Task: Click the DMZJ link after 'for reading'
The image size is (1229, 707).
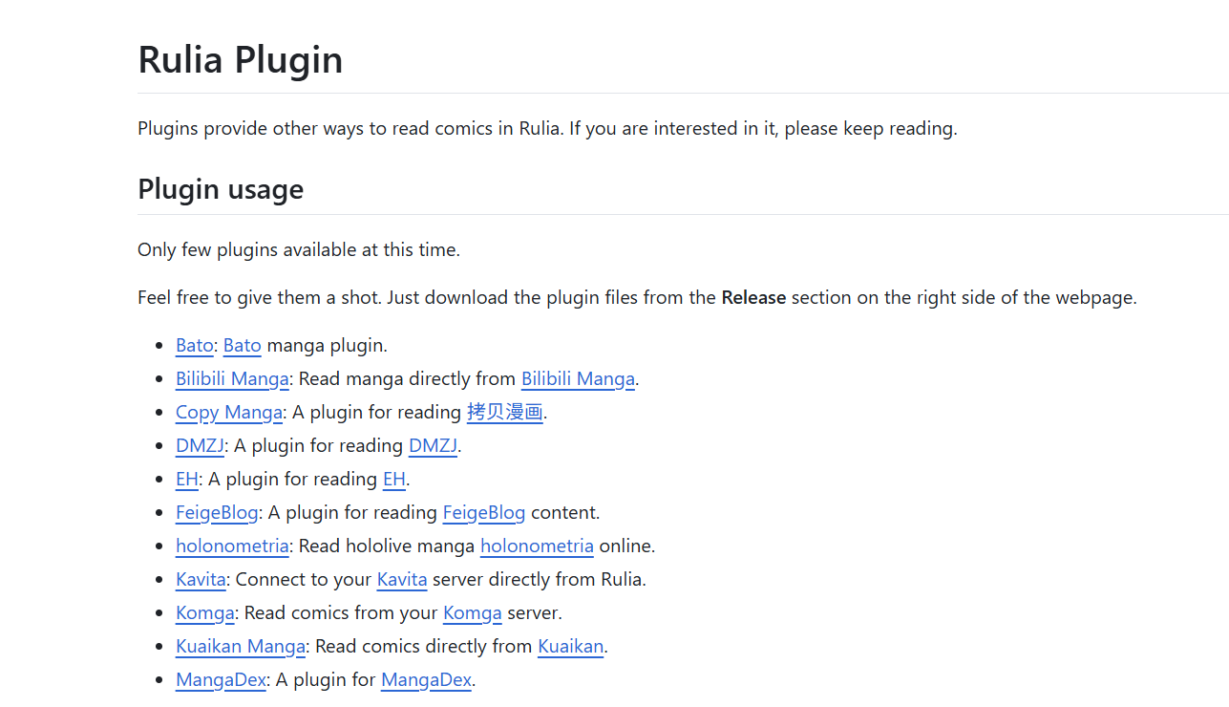Action: pos(433,446)
